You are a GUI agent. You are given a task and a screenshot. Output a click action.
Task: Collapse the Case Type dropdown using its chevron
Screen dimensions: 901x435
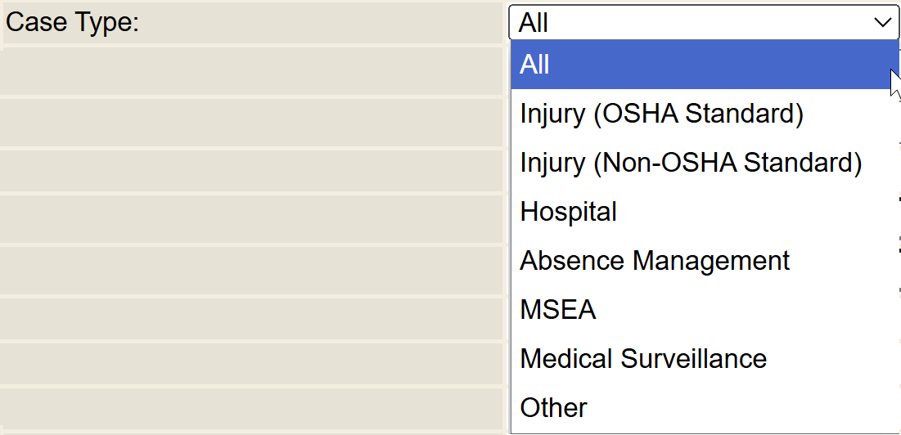[882, 23]
